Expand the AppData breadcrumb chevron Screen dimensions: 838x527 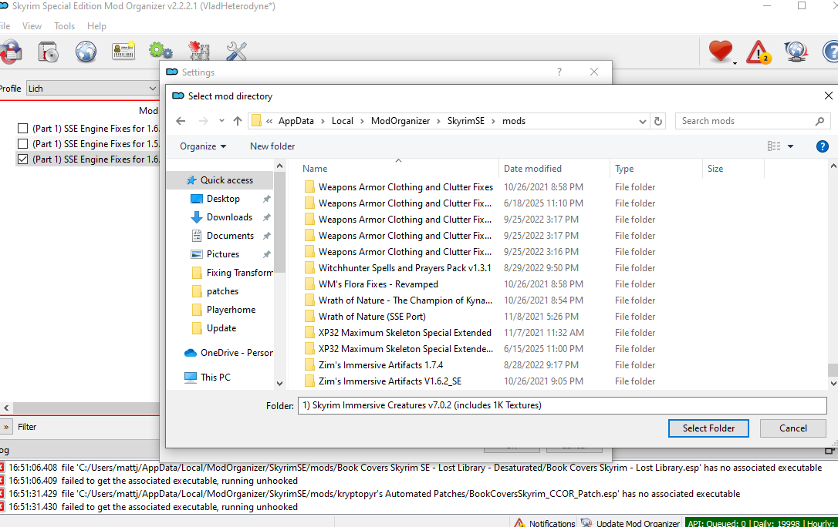(323, 121)
